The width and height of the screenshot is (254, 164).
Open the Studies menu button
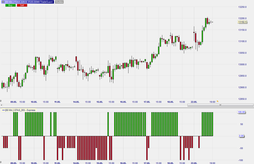pos(59,2)
